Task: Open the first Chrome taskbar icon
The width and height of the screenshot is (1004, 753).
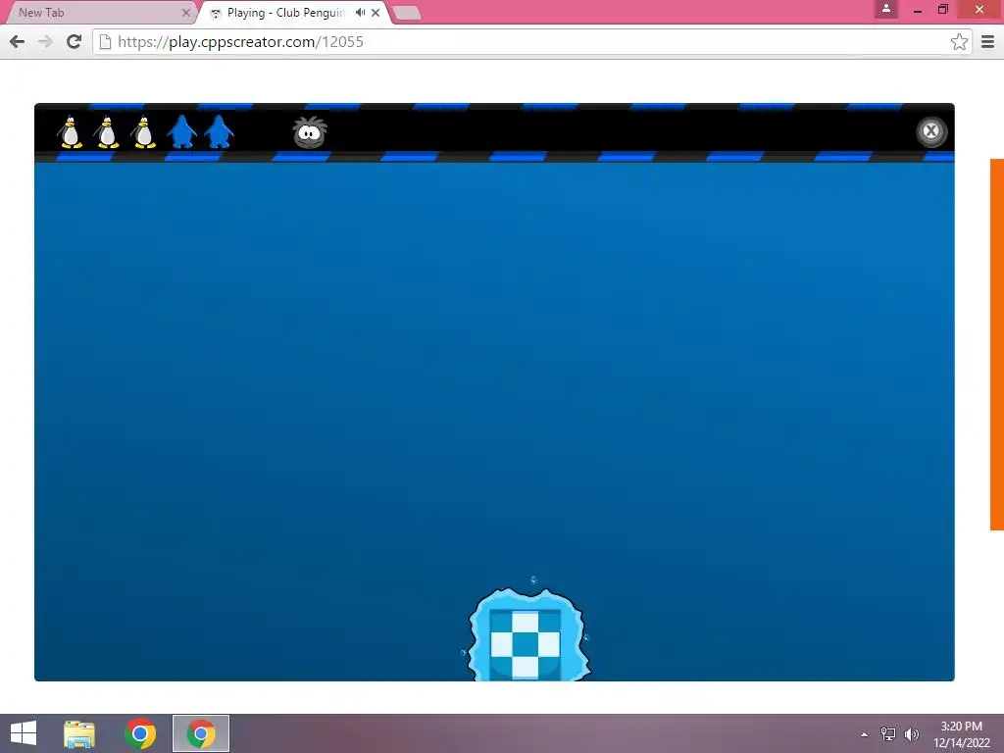Action: [140, 733]
